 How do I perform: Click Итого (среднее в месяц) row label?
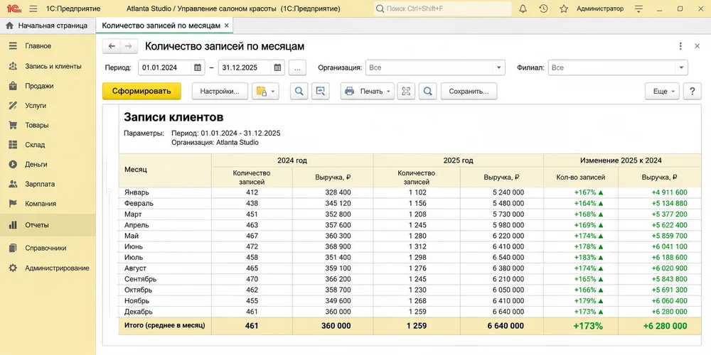[x=165, y=325]
